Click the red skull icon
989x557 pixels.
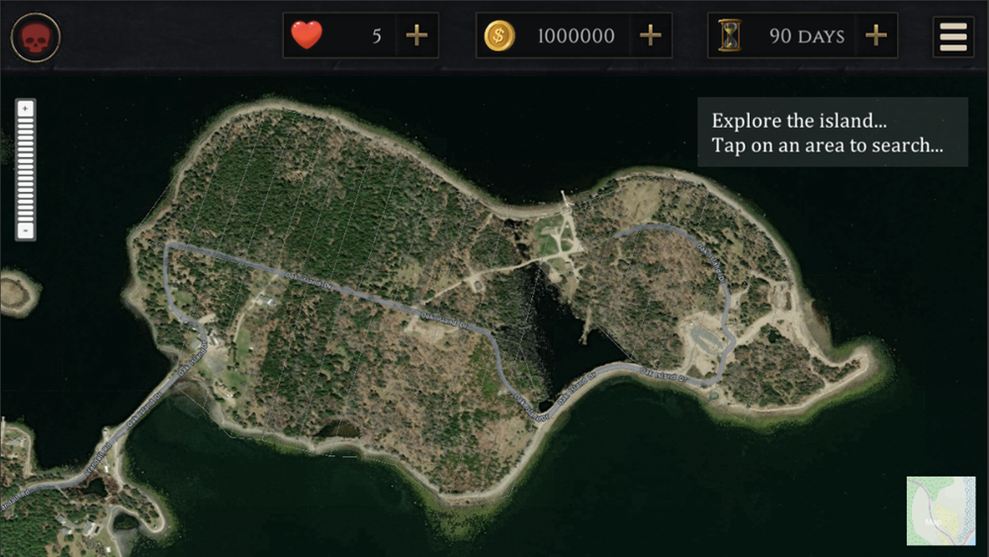click(x=36, y=38)
